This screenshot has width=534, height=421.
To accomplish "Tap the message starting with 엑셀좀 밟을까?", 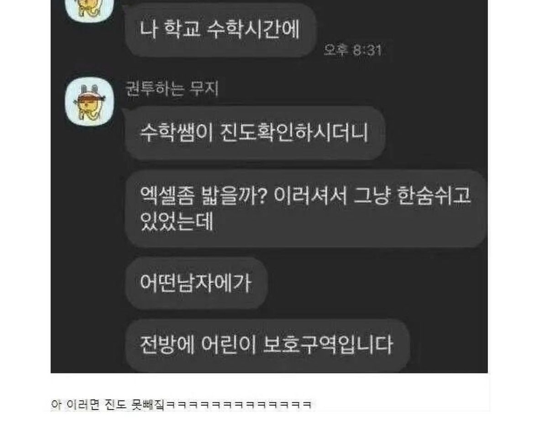I will [305, 208].
